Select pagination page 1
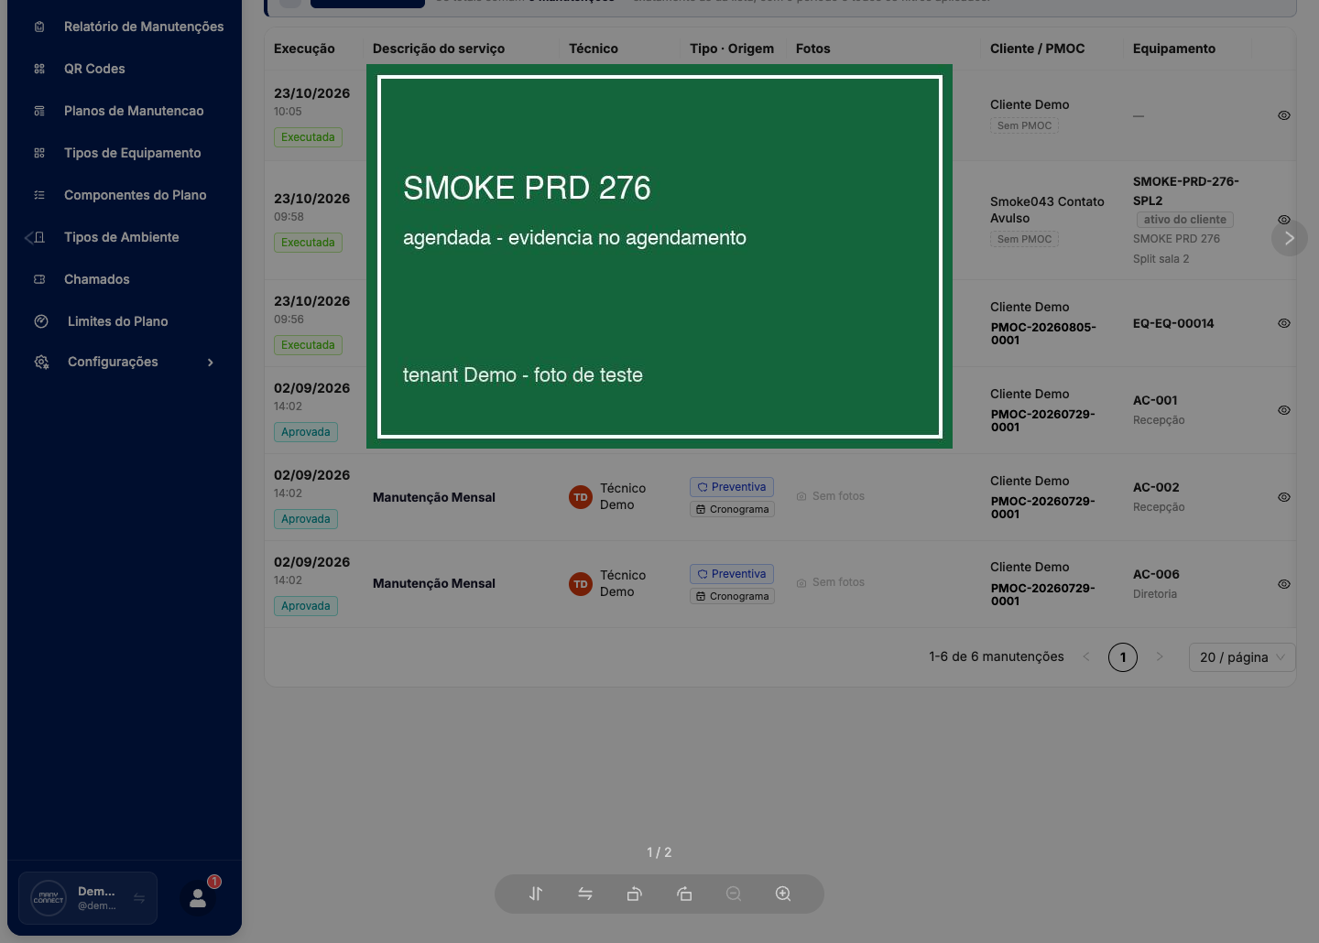Image resolution: width=1319 pixels, height=943 pixels. (x=1123, y=657)
